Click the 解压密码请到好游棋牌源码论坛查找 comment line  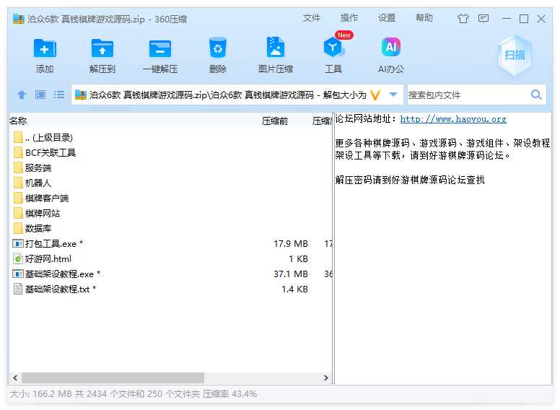[410, 180]
